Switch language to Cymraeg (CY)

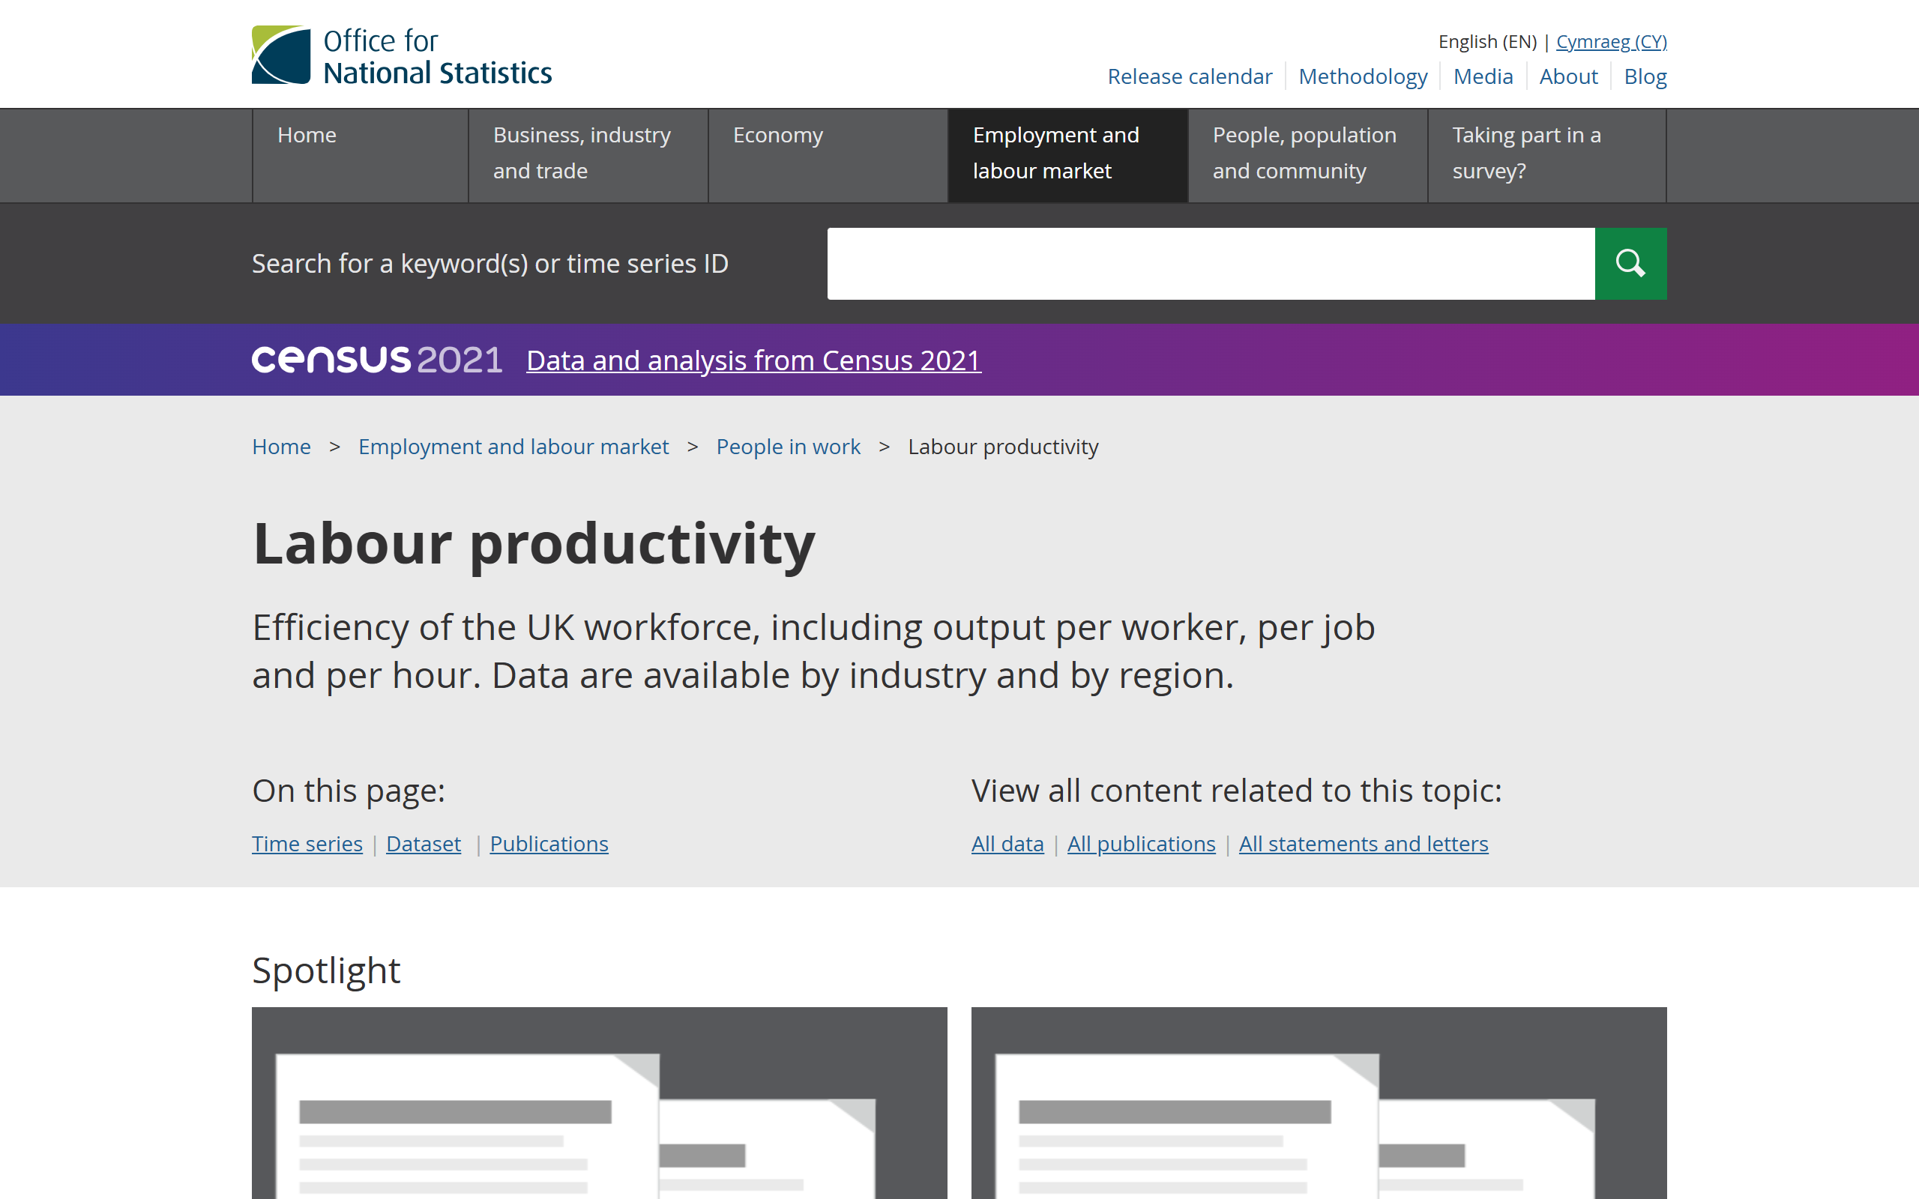click(x=1612, y=41)
